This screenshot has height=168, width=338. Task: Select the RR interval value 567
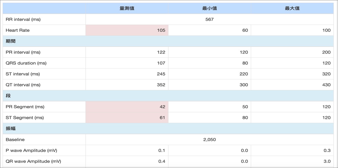pyautogui.click(x=209, y=19)
